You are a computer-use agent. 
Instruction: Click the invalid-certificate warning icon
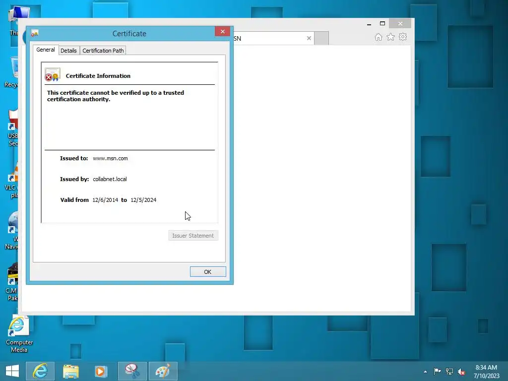53,74
